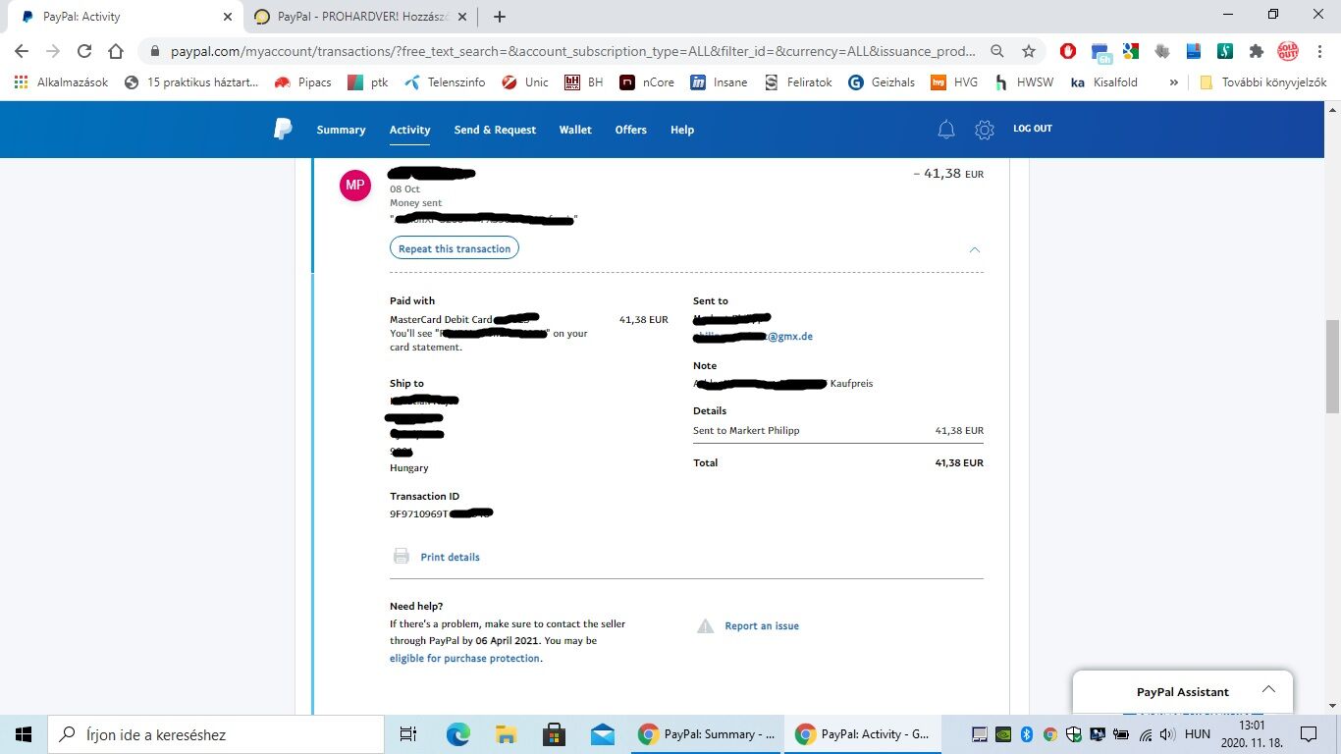Open the Telenszinfo bookmark
1341x754 pixels.
click(x=445, y=82)
